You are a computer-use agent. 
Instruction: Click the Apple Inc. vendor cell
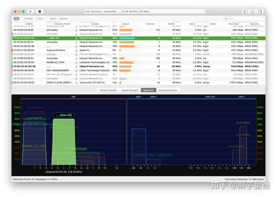85,50
